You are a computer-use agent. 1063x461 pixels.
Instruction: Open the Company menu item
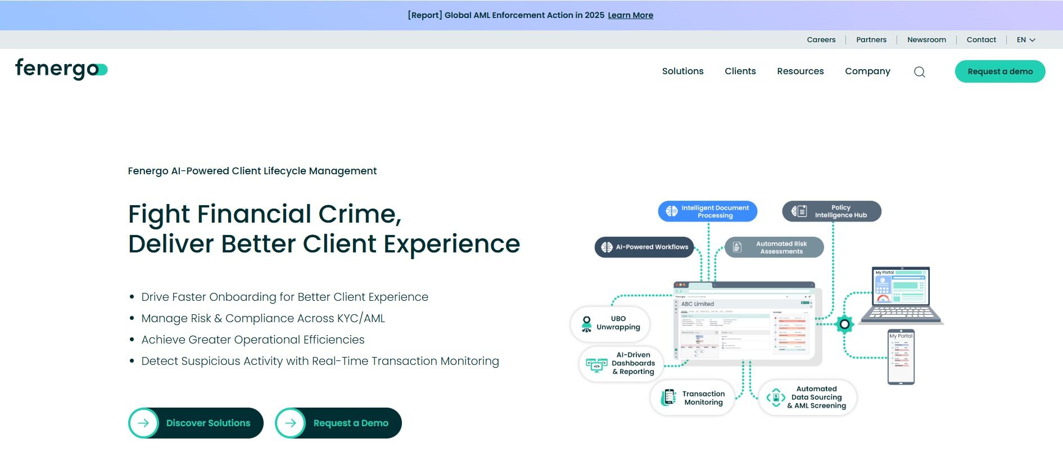[x=867, y=71]
